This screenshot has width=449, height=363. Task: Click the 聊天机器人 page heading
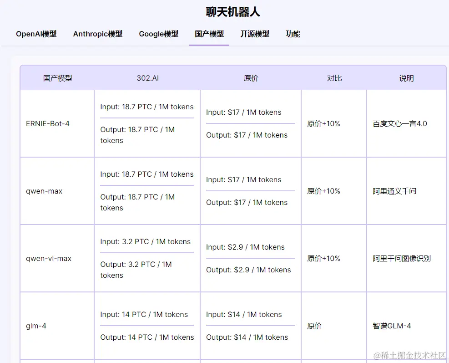click(x=233, y=12)
